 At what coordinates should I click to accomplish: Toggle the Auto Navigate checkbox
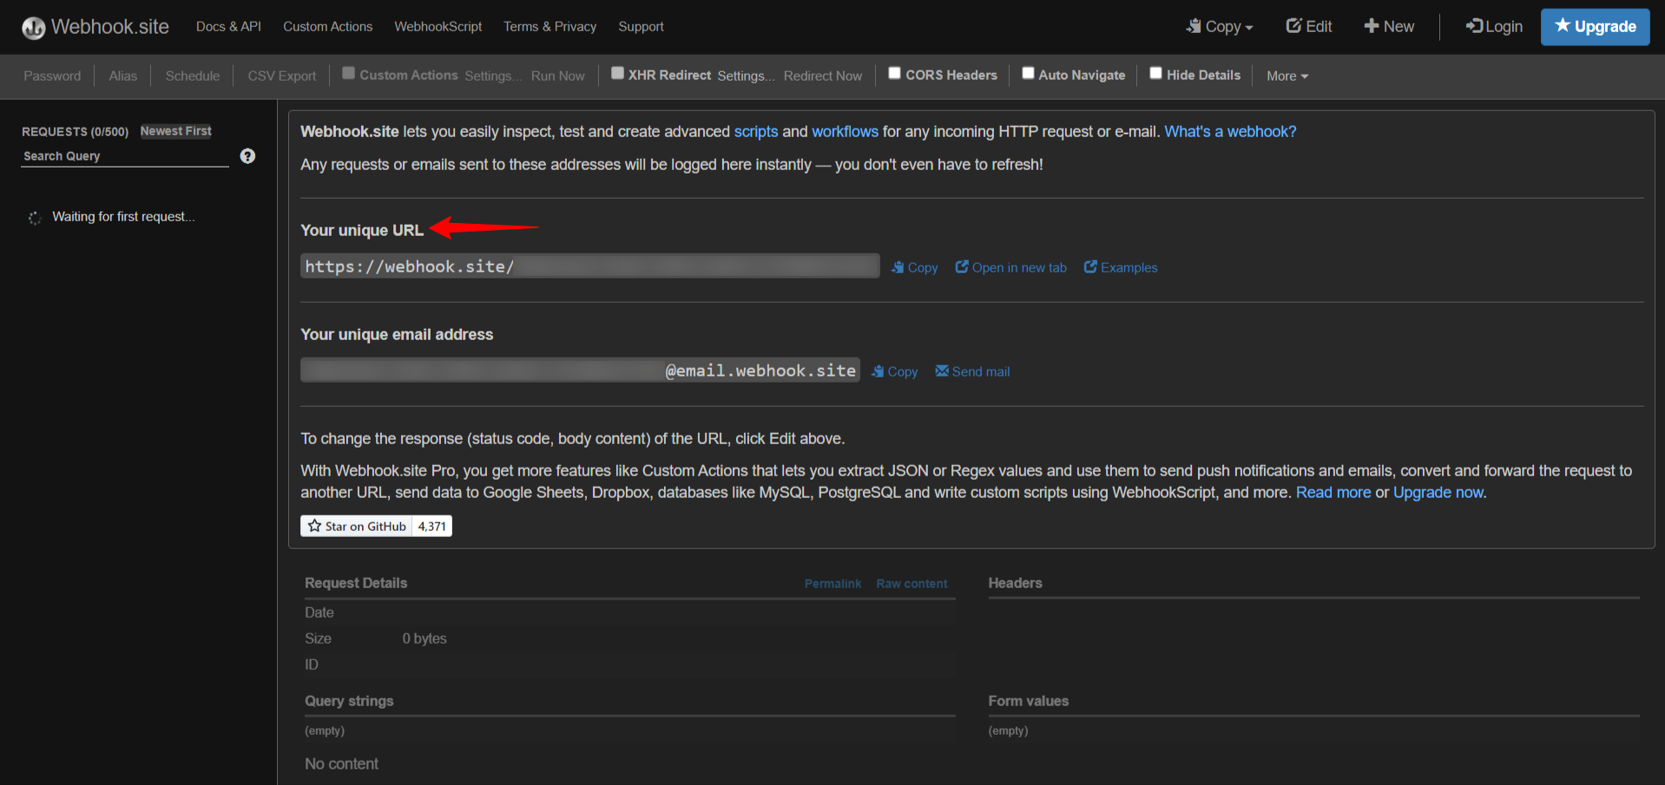1028,73
